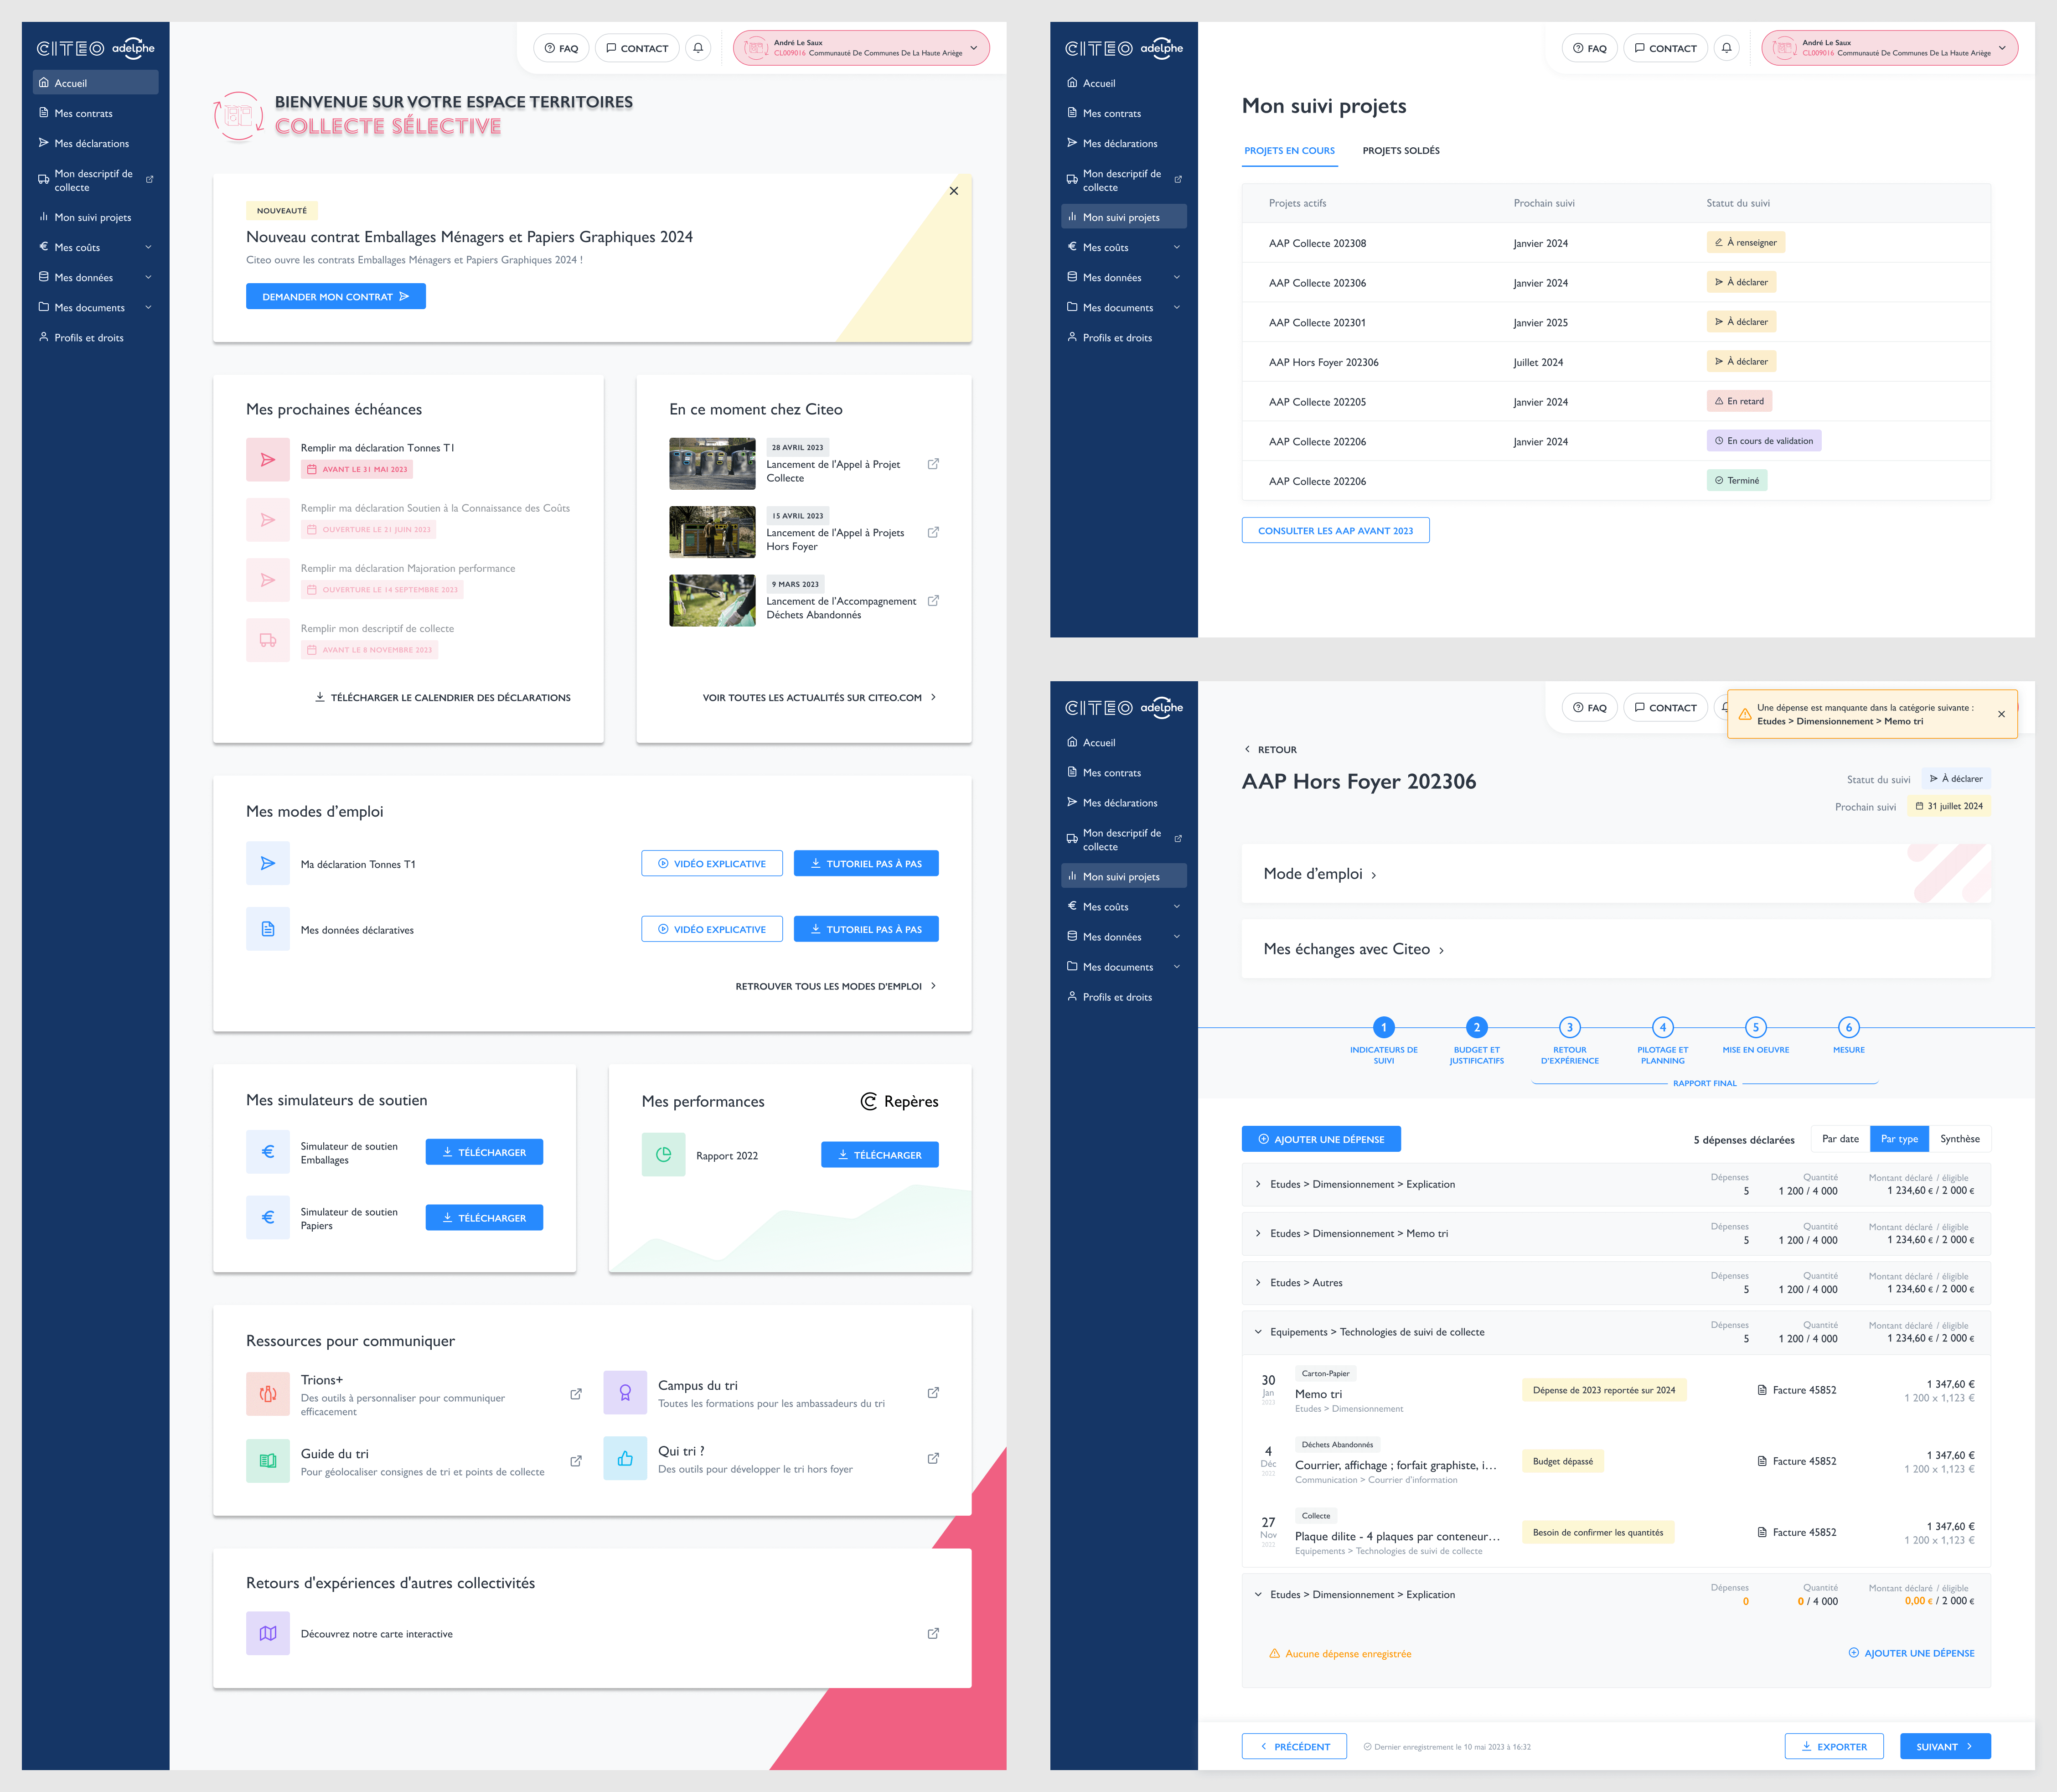This screenshot has width=2057, height=1792.
Task: Select the Synthèse view toggle
Action: point(1959,1139)
